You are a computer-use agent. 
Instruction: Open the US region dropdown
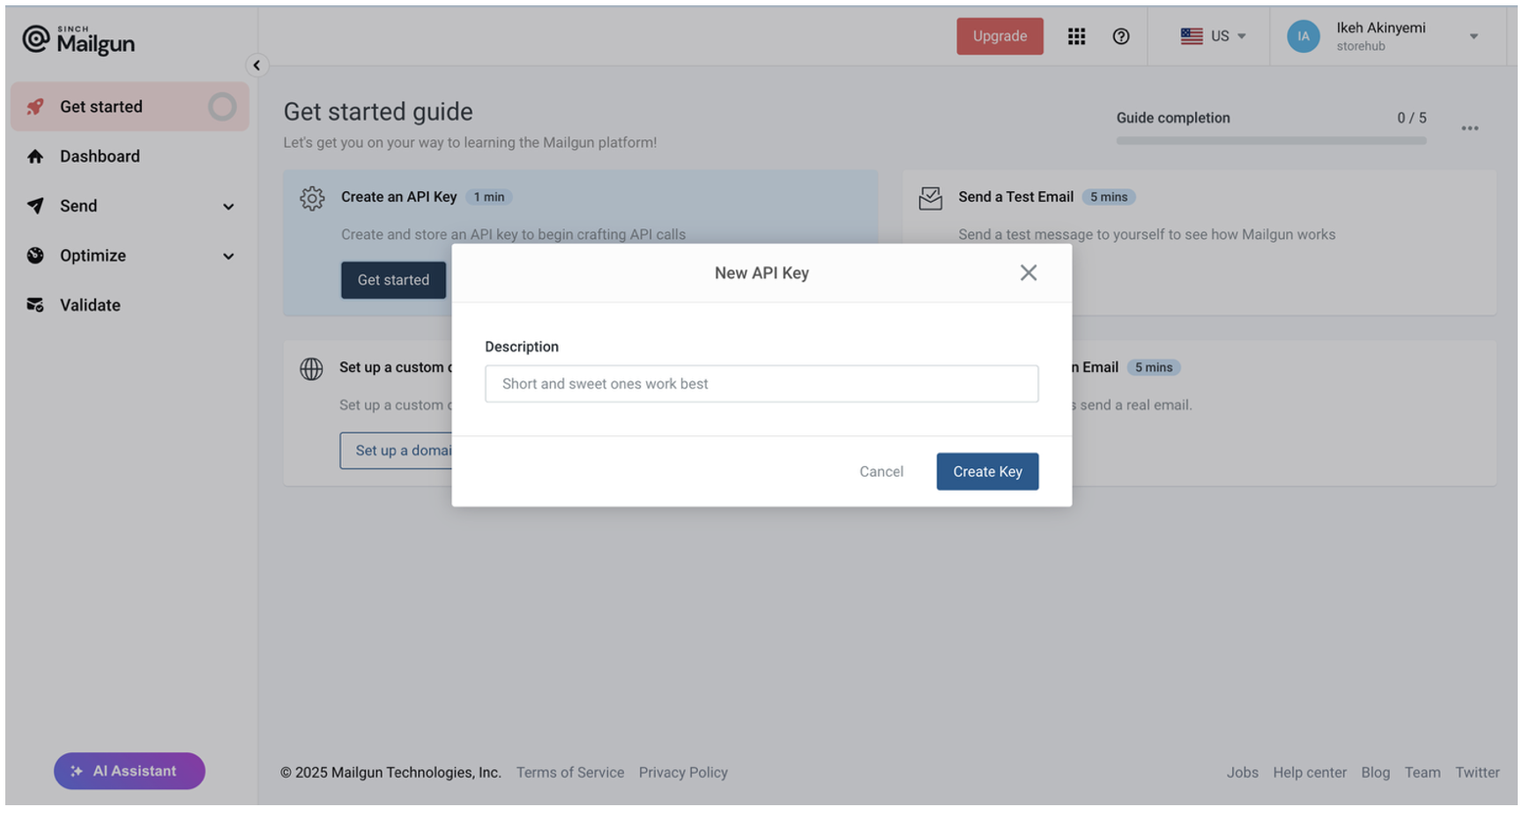pyautogui.click(x=1214, y=36)
